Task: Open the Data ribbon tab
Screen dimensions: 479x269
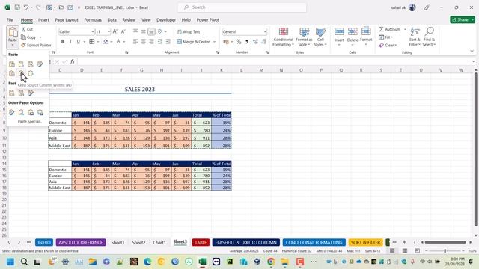Action: click(112, 20)
